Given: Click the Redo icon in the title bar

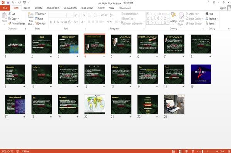Looking at the screenshot, I should coord(20,2).
